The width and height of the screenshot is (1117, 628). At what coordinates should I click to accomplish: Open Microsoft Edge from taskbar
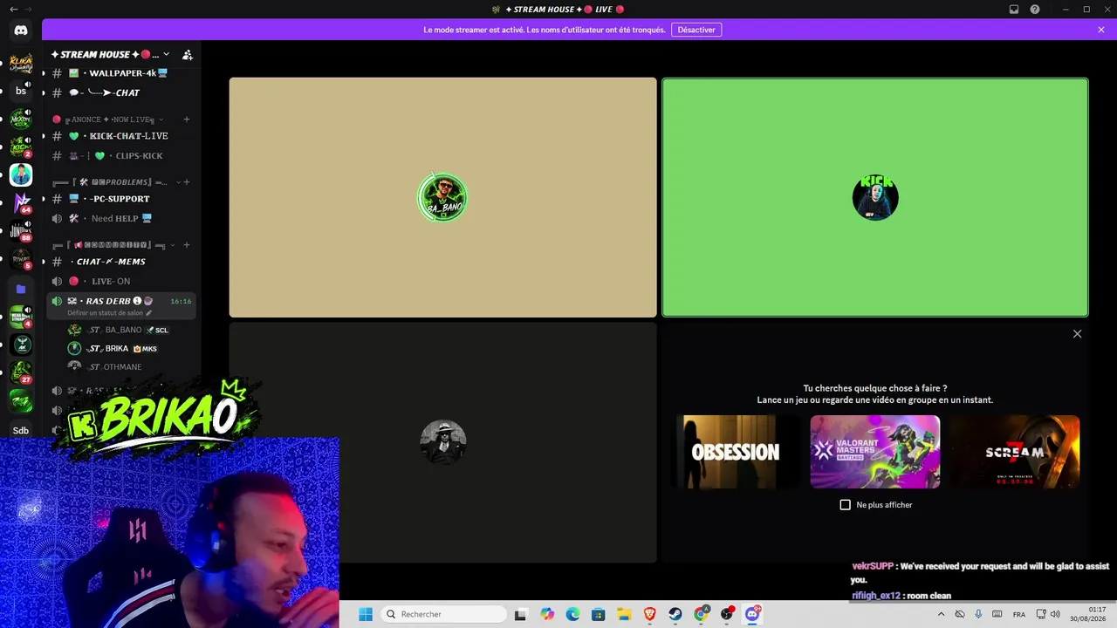pyautogui.click(x=572, y=614)
